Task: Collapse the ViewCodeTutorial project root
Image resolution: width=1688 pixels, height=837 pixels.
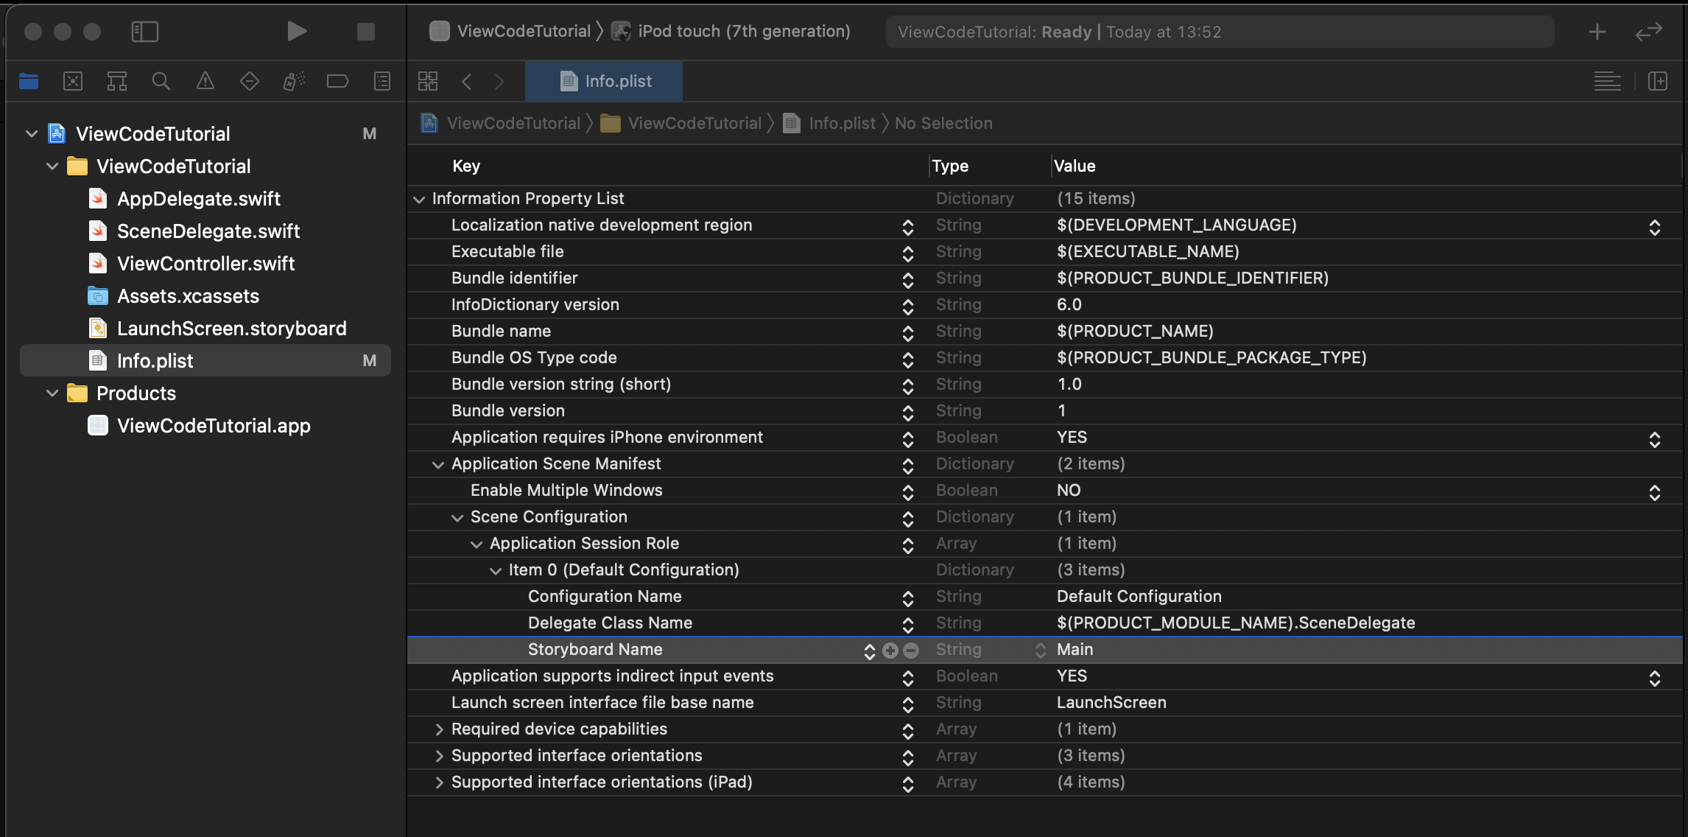Action: point(32,134)
